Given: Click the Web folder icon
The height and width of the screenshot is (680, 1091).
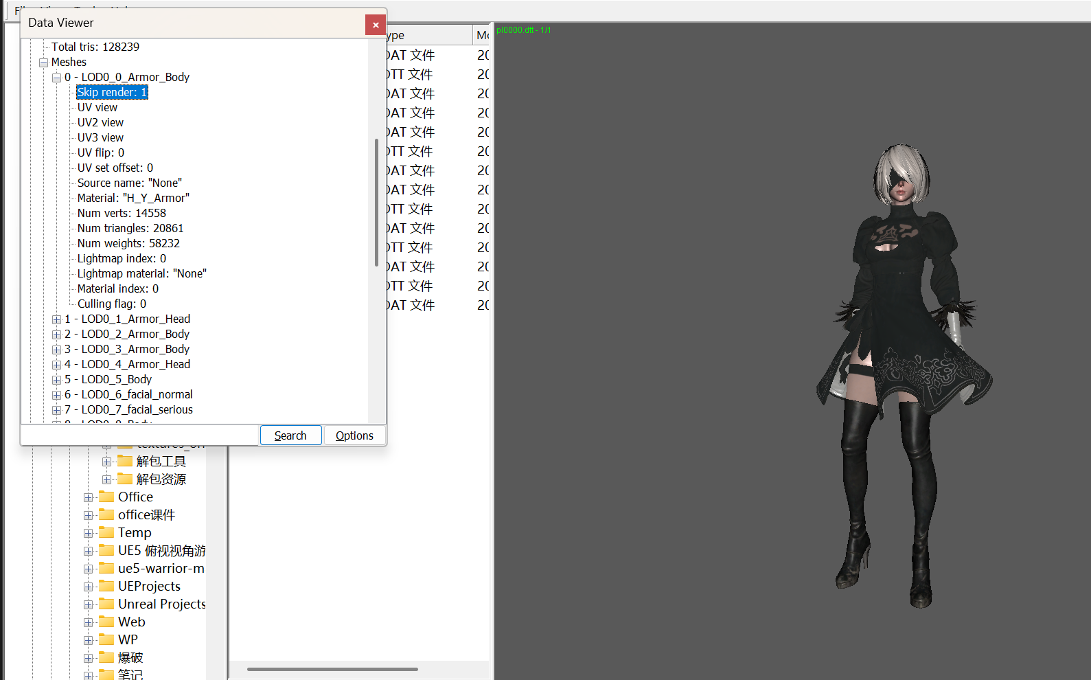Looking at the screenshot, I should [x=106, y=622].
